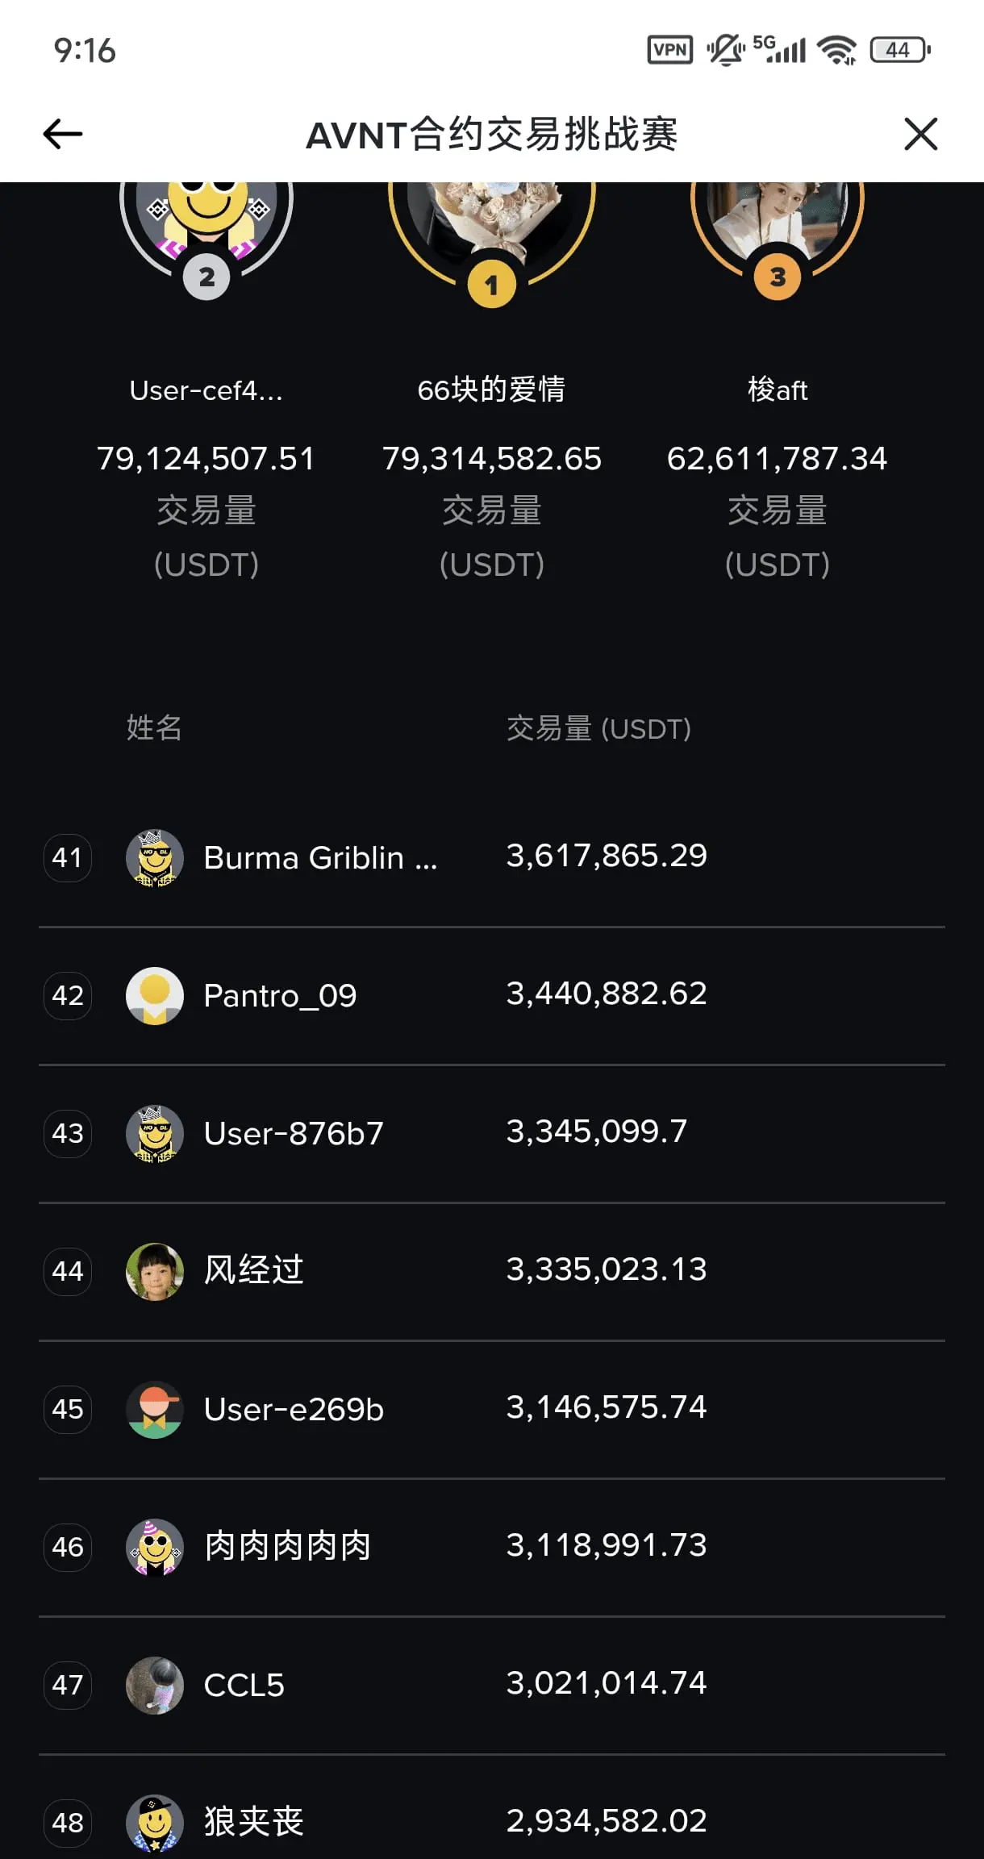Tap the 交易量 (USDT) column header
This screenshot has height=1859, width=984.
coord(598,729)
